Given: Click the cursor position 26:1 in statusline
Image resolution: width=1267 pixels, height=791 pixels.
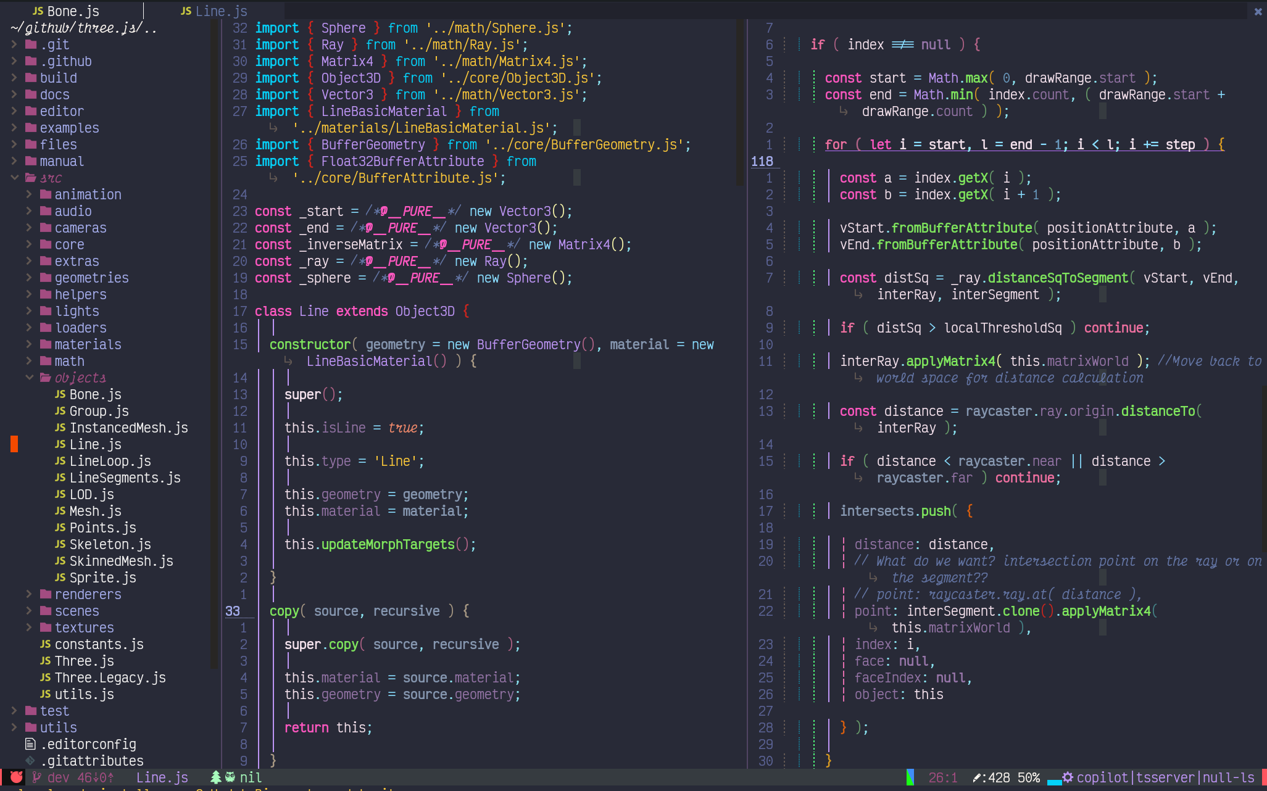Looking at the screenshot, I should tap(943, 777).
